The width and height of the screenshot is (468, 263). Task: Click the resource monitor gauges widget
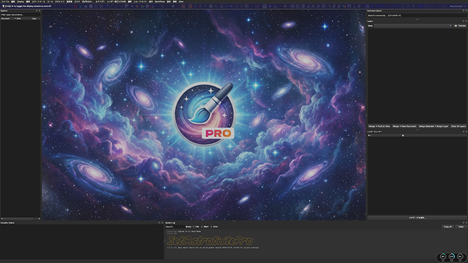[x=452, y=257]
